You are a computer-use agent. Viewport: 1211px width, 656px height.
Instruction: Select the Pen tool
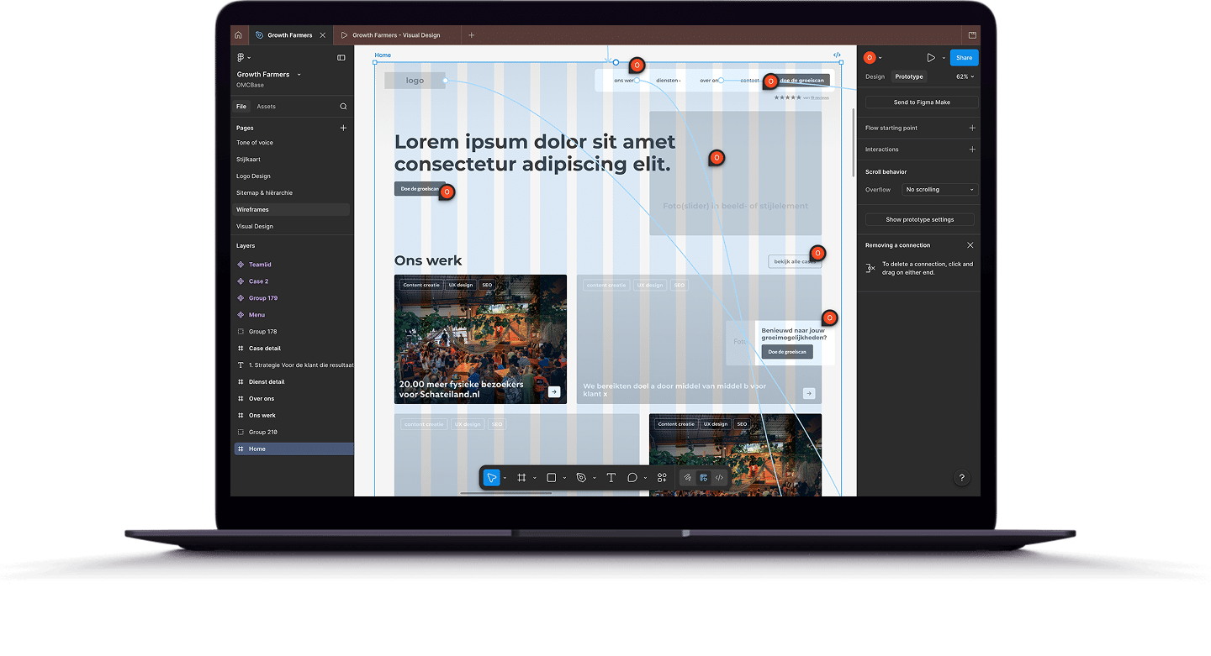point(581,478)
